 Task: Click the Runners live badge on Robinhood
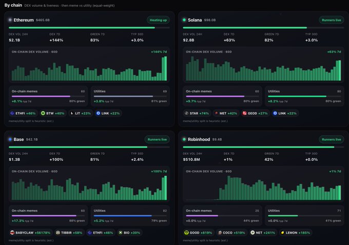click(332, 139)
